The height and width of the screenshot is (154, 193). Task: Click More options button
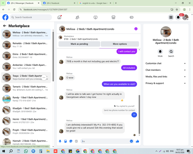[120, 44]
